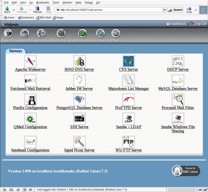208x192 pixels.
Task: Open the Forward history dropdown arrow
Action: click(30, 10)
